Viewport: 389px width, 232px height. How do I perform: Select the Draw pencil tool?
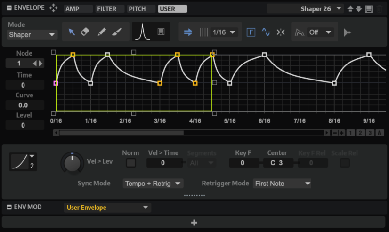pyautogui.click(x=101, y=32)
